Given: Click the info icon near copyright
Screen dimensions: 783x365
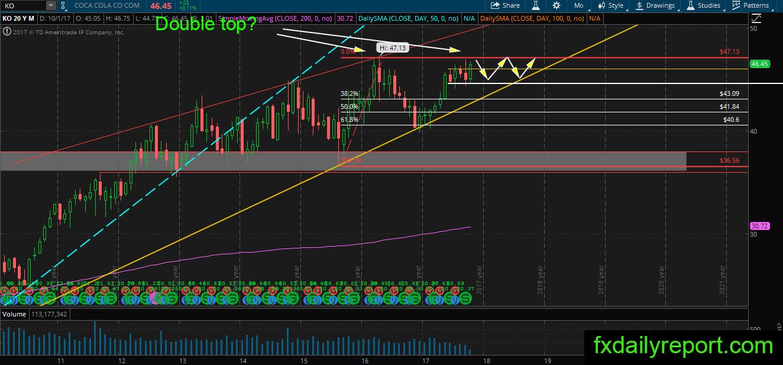Looking at the screenshot, I should pos(7,32).
